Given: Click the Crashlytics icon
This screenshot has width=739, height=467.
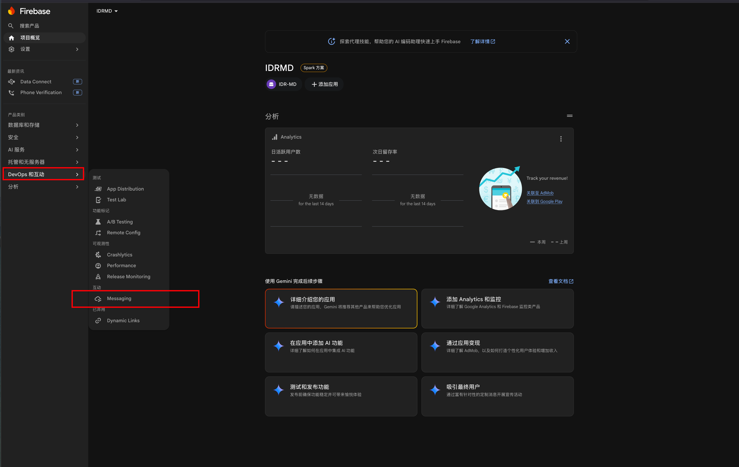Looking at the screenshot, I should tap(98, 255).
